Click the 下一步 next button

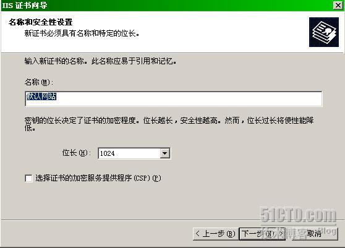click(262, 234)
